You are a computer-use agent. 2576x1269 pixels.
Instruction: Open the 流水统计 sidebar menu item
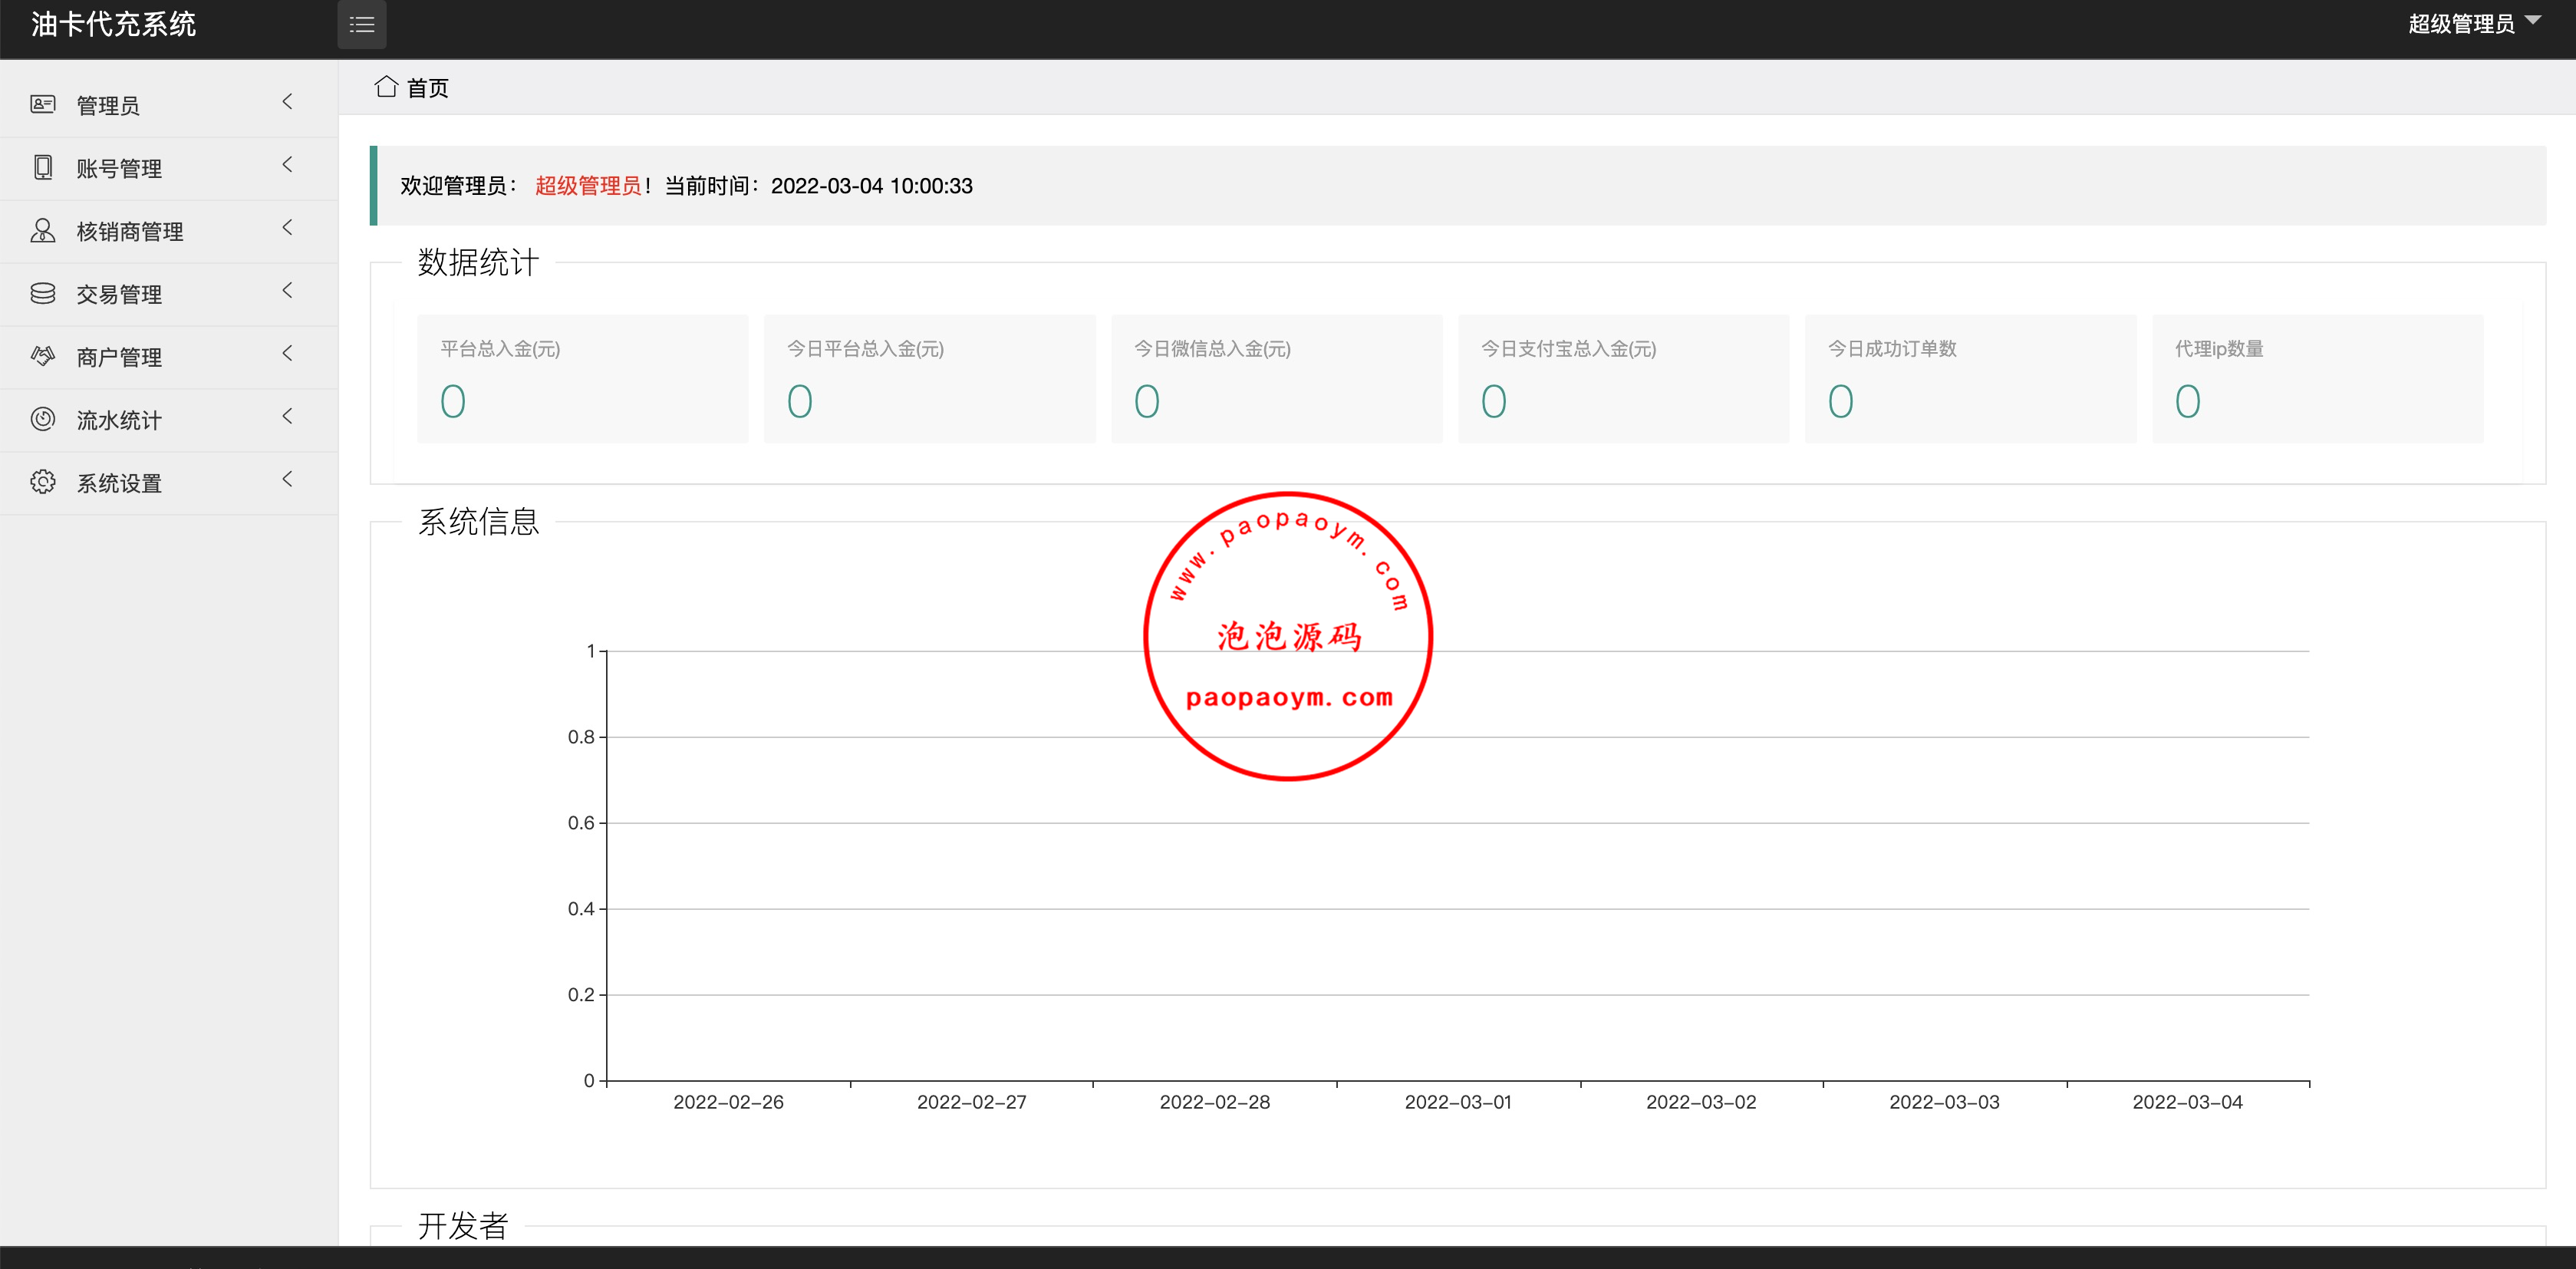click(x=119, y=421)
